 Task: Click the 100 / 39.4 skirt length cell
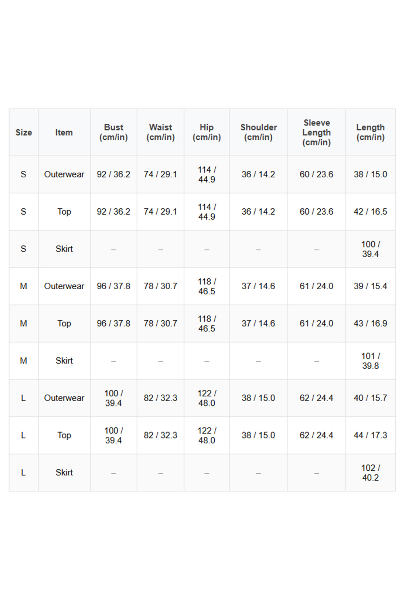[370, 249]
